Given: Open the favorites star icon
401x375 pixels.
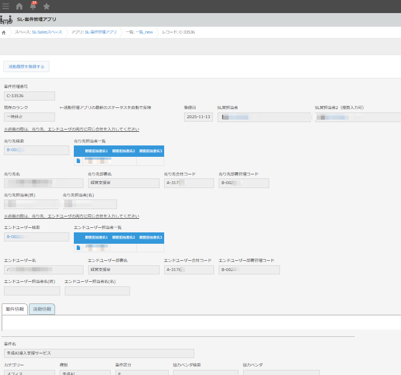Looking at the screenshot, I should tap(47, 6).
